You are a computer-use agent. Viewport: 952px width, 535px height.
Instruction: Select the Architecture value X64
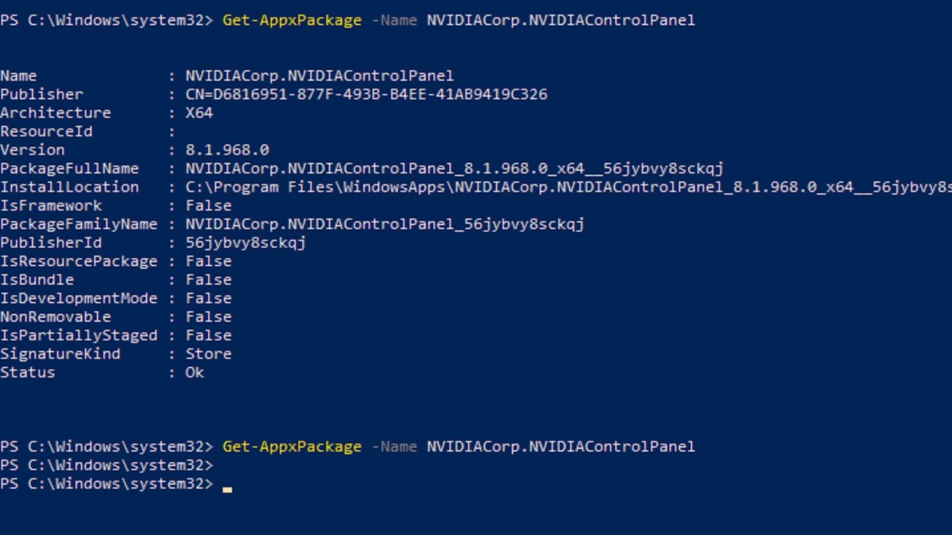click(199, 113)
